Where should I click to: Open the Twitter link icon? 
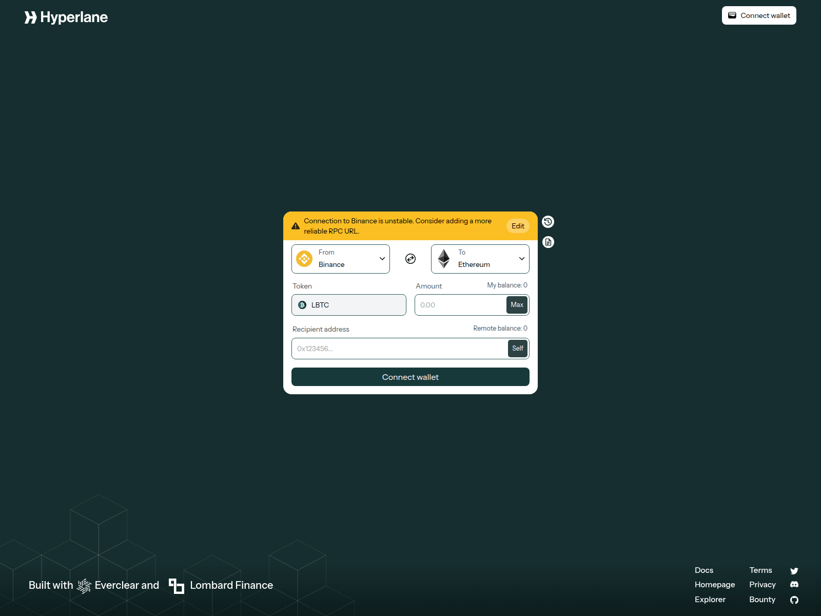click(x=794, y=571)
